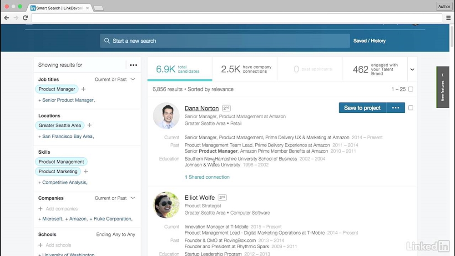Image resolution: width=455 pixels, height=256 pixels.
Task: Click the browser back arrow
Action: pyautogui.click(x=6, y=18)
